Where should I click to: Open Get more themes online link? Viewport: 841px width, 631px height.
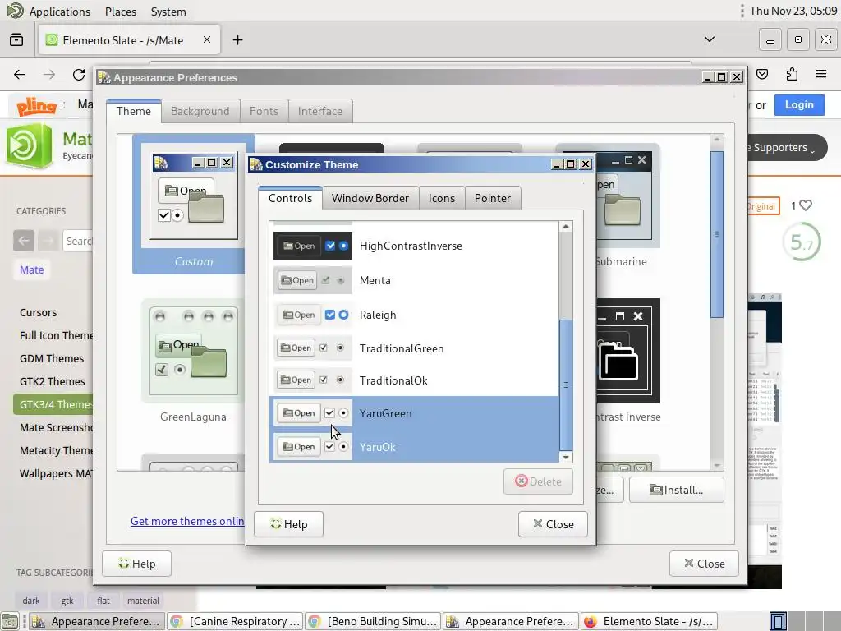pyautogui.click(x=187, y=521)
